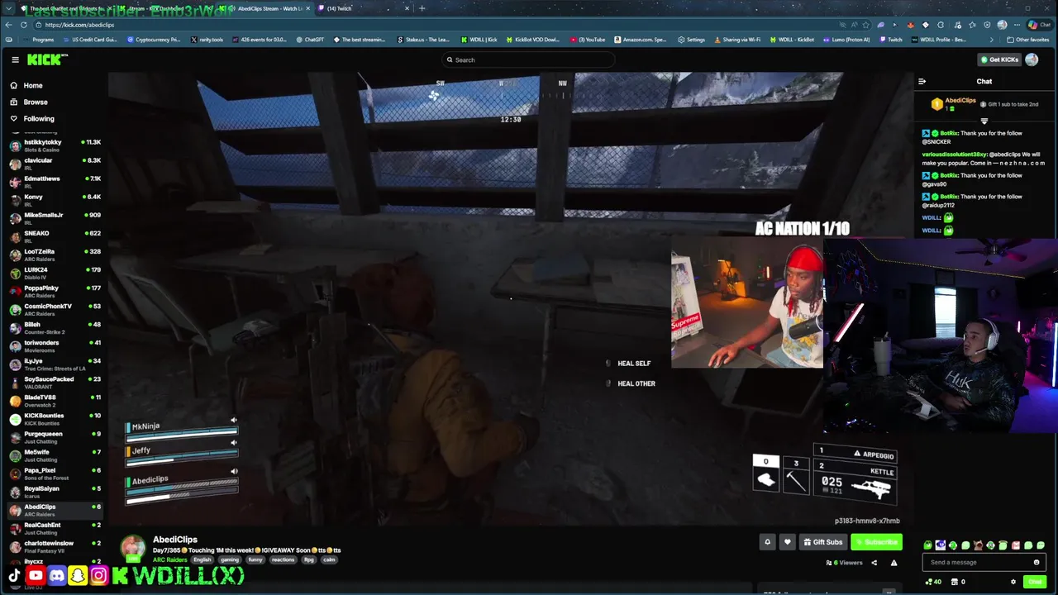This screenshot has height=595, width=1058.
Task: Click the calm tag
Action: (x=329, y=559)
